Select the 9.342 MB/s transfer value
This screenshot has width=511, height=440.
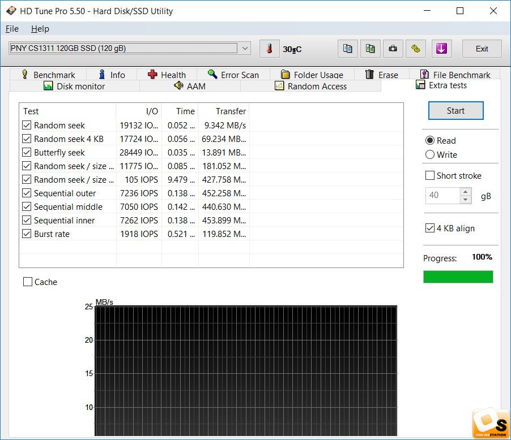tap(225, 126)
